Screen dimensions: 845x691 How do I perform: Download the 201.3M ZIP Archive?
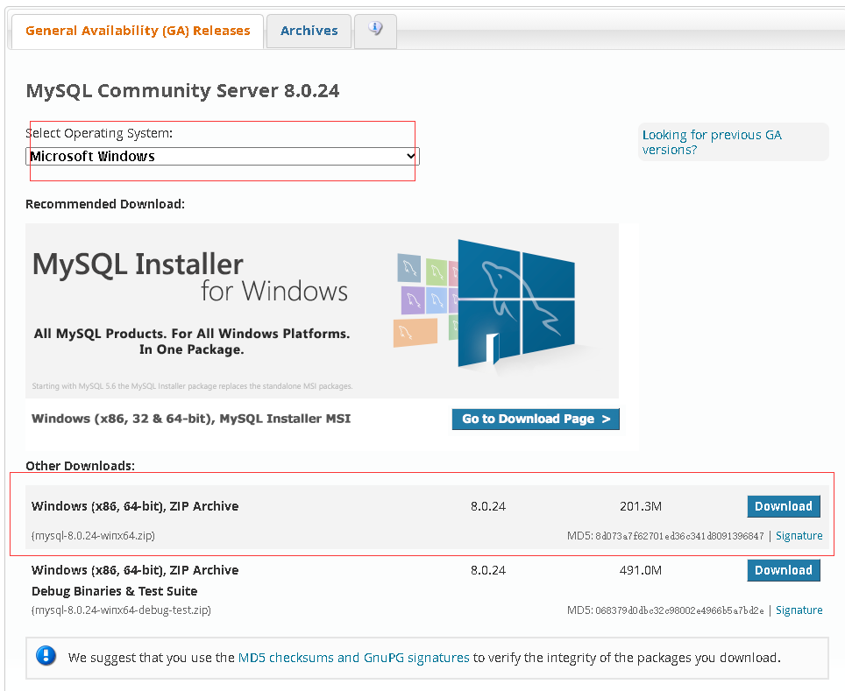(784, 506)
